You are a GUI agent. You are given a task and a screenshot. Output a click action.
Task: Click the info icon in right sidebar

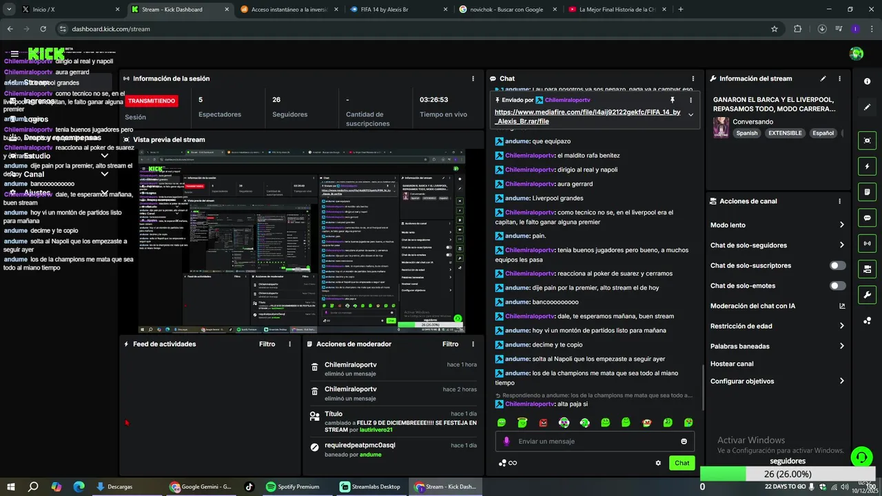867,81
